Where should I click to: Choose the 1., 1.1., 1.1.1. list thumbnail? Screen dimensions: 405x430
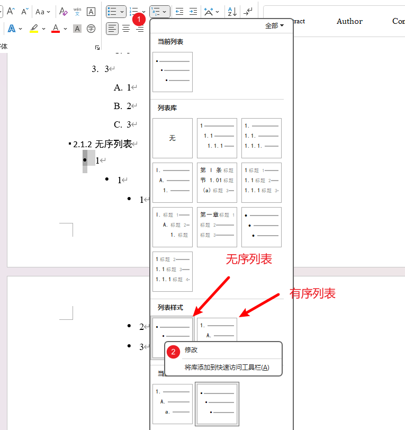(x=262, y=138)
